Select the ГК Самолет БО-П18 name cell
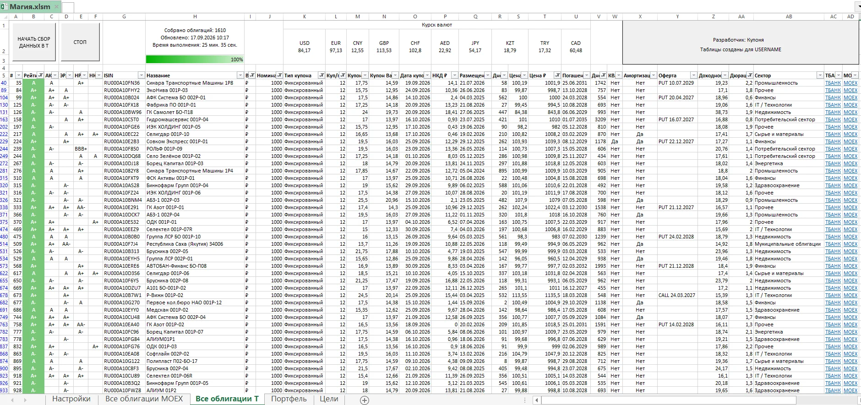Viewport: 861px width, 405px height. pyautogui.click(x=195, y=112)
